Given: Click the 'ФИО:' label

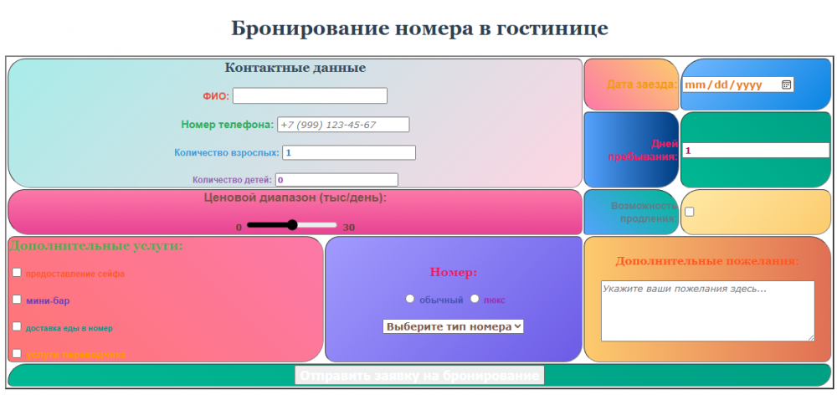Looking at the screenshot, I should (216, 96).
